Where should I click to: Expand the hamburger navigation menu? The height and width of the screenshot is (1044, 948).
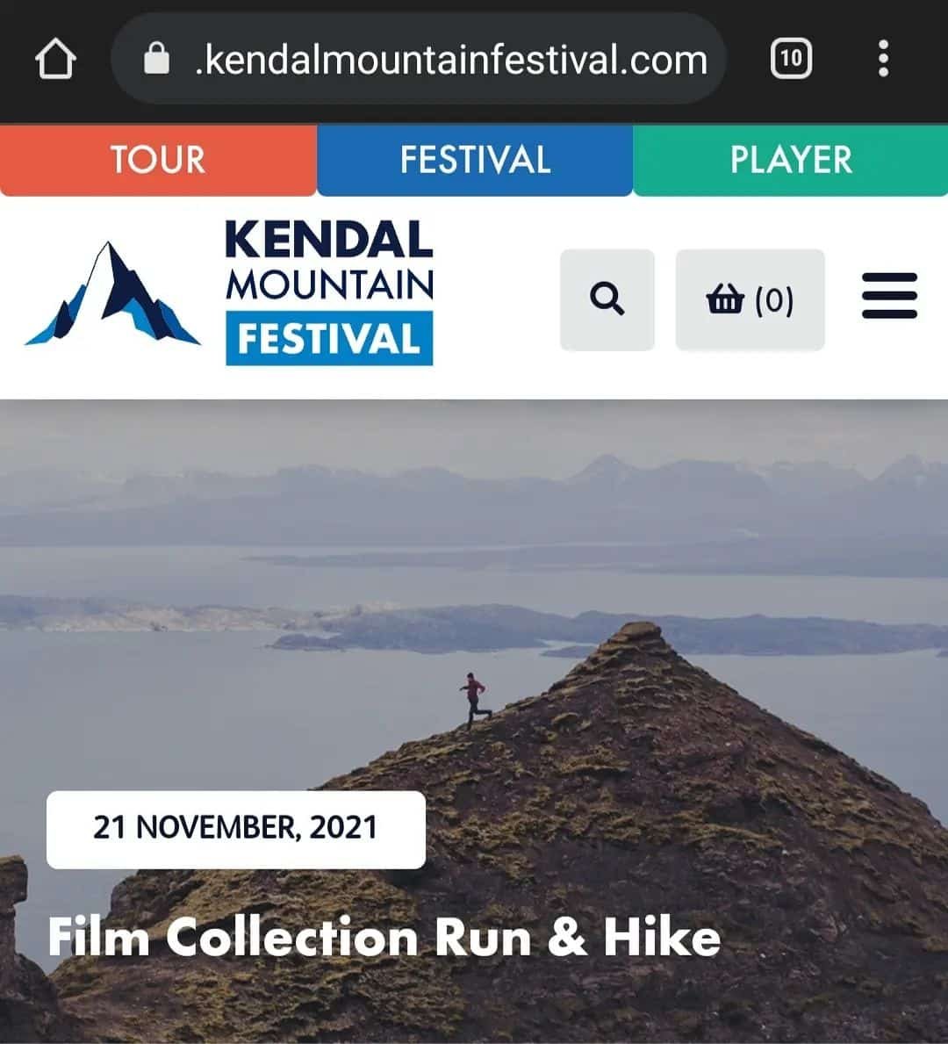click(889, 296)
